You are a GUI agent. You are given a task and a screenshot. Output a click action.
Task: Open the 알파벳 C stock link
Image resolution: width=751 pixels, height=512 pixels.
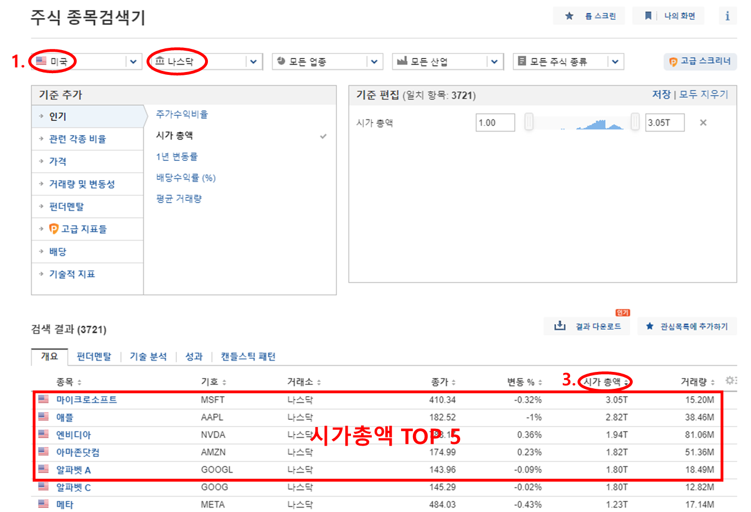point(73,487)
